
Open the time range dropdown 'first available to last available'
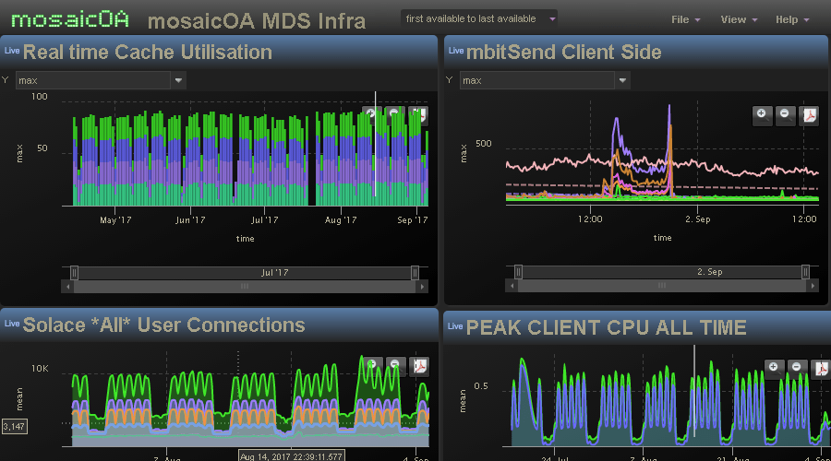pos(478,18)
